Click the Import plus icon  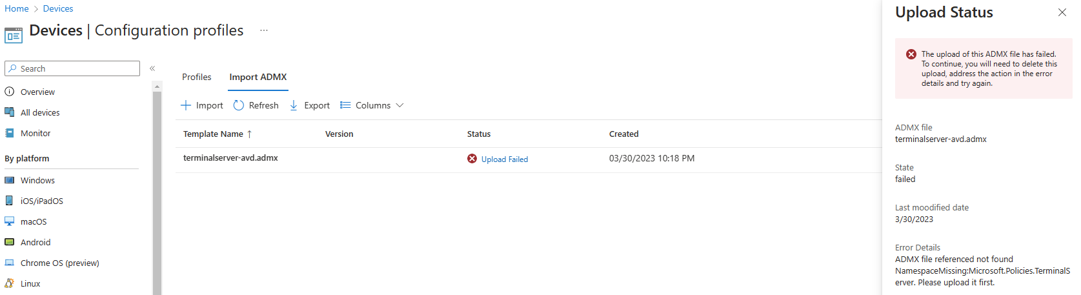click(186, 105)
